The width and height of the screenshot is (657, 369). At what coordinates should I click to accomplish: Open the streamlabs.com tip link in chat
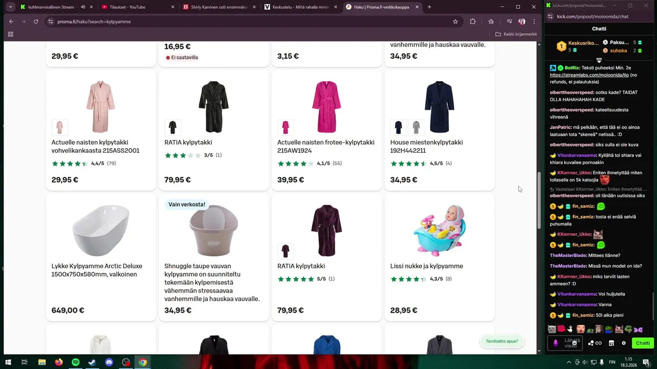point(589,75)
